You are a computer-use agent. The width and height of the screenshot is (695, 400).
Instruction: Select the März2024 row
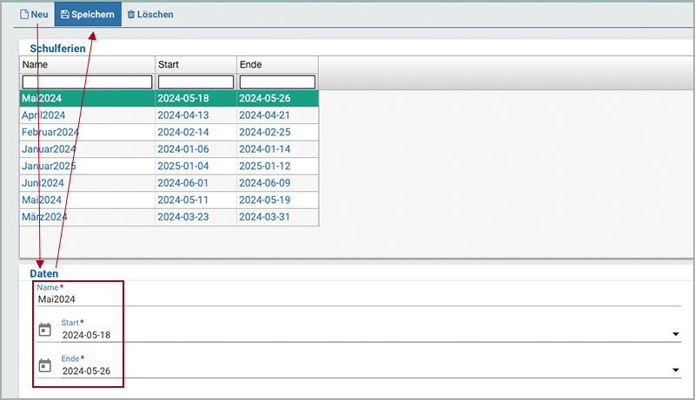[169, 217]
